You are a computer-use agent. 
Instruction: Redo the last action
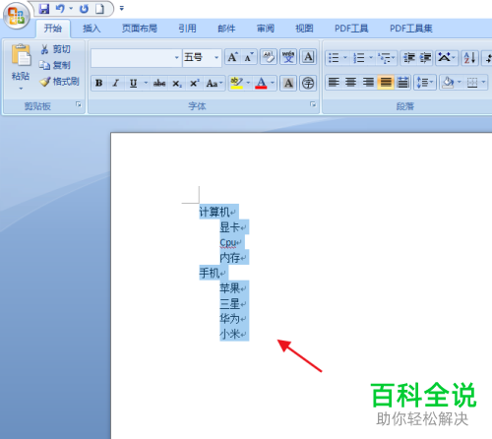[84, 9]
